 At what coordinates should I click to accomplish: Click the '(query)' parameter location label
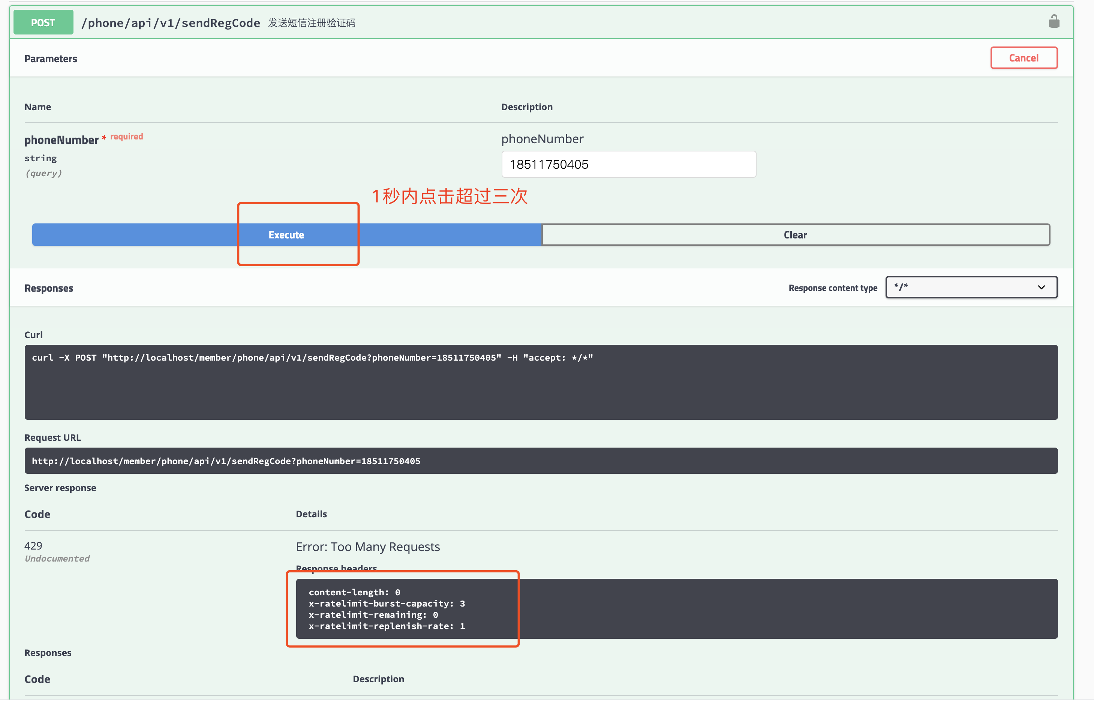(43, 173)
